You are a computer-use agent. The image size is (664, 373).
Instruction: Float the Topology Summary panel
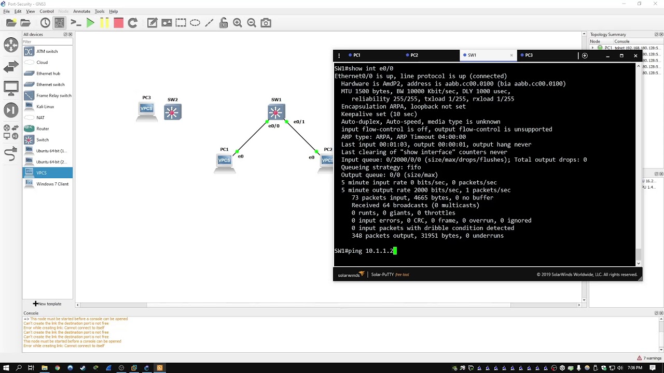pyautogui.click(x=657, y=35)
